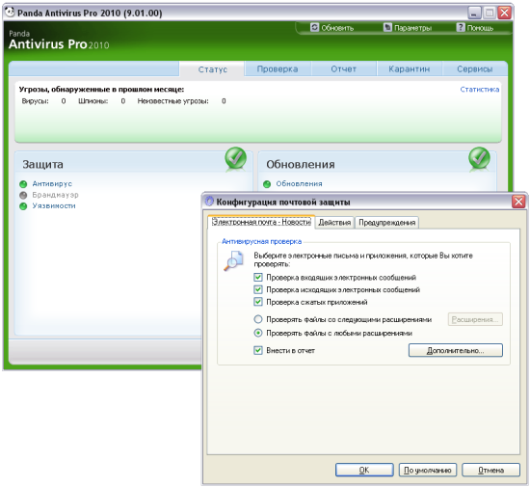Click the Обновить refresh icon
This screenshot has height=487, width=530.
315,27
